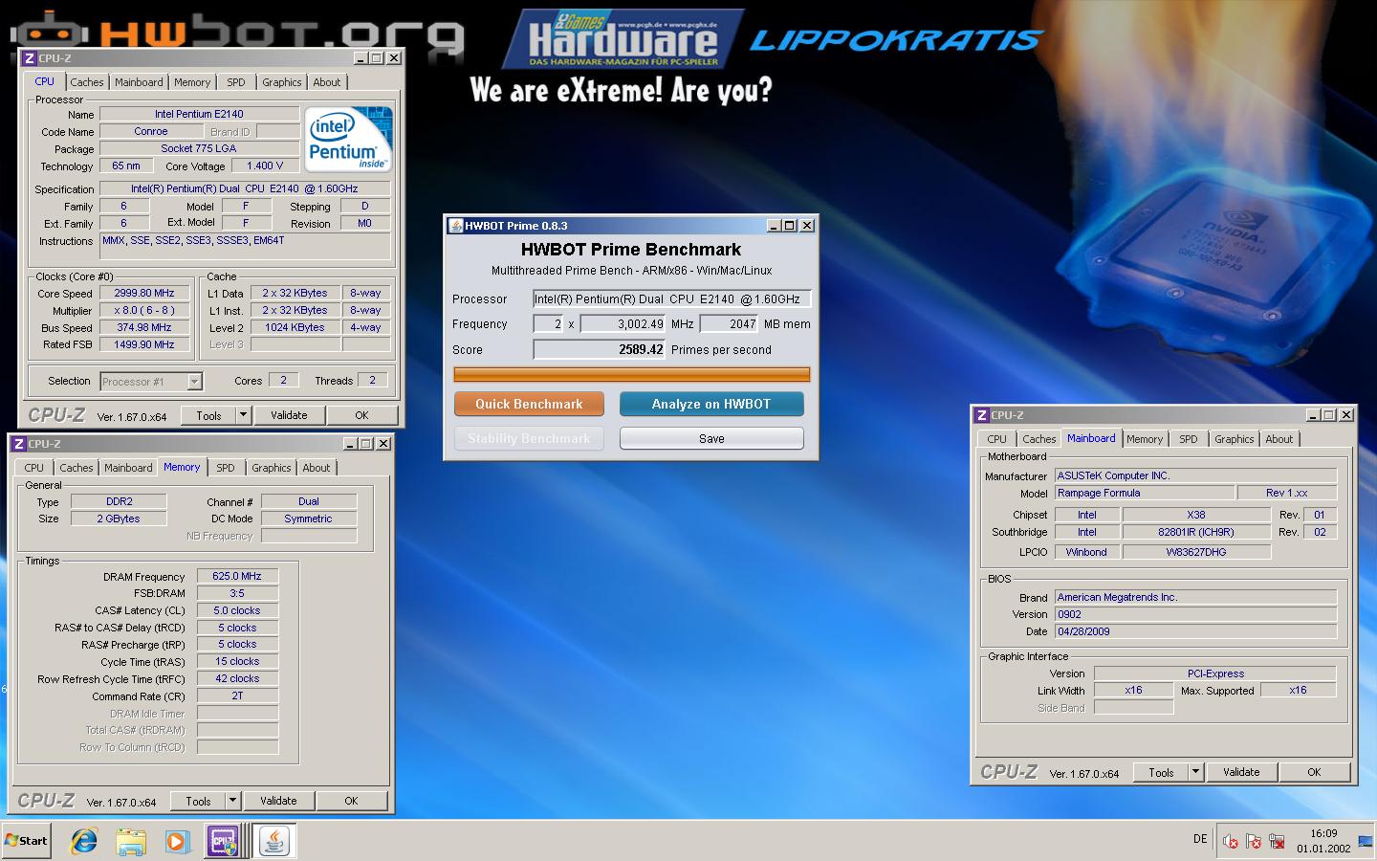Click Validate in the top-left CPU-Z window
Image resolution: width=1377 pixels, height=861 pixels.
click(x=289, y=415)
